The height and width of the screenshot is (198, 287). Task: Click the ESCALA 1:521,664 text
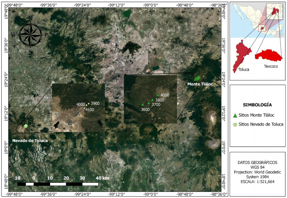[257, 182]
